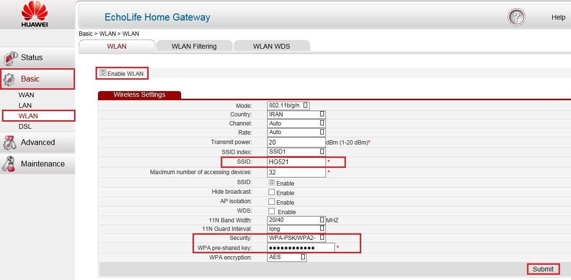This screenshot has width=571, height=280.
Task: Click the SSID field containing HG521
Action: point(296,162)
